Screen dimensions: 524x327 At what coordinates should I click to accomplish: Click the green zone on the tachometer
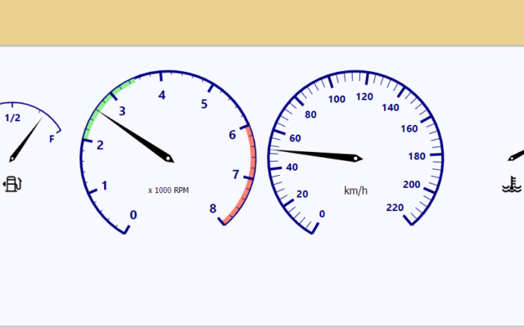click(102, 105)
